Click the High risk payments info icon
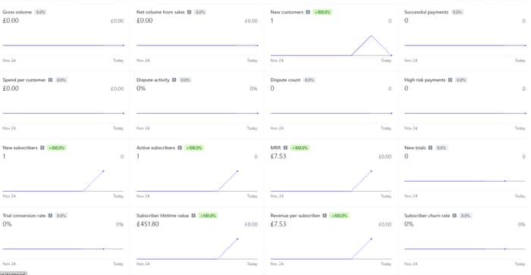This screenshot has height=275, width=531. (x=450, y=80)
